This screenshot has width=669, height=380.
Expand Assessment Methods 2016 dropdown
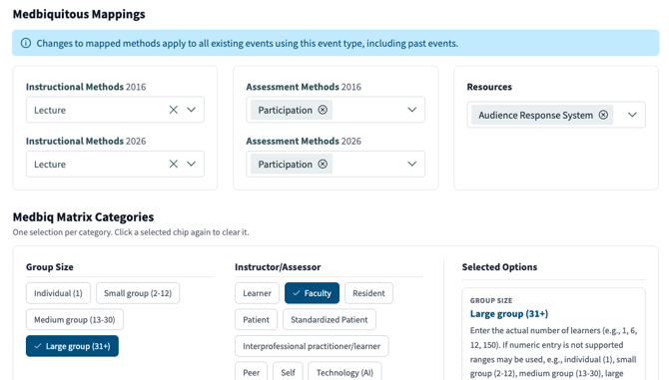pyautogui.click(x=411, y=110)
